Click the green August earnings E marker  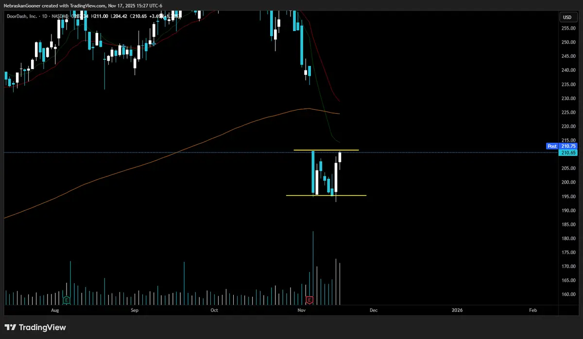point(67,299)
